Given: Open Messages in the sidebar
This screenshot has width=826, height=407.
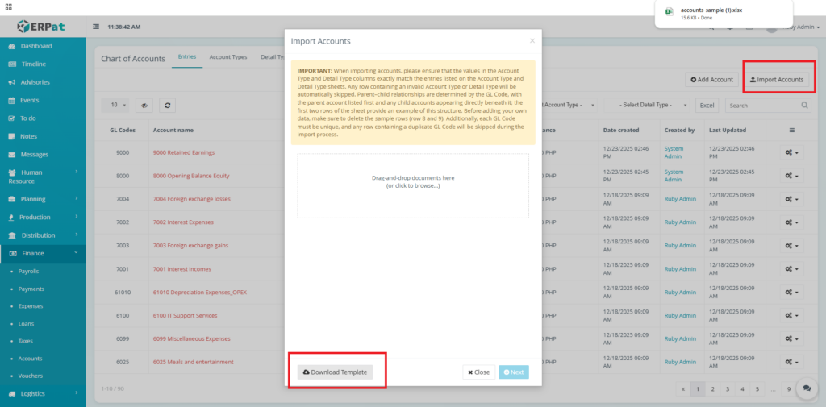Looking at the screenshot, I should coord(34,154).
